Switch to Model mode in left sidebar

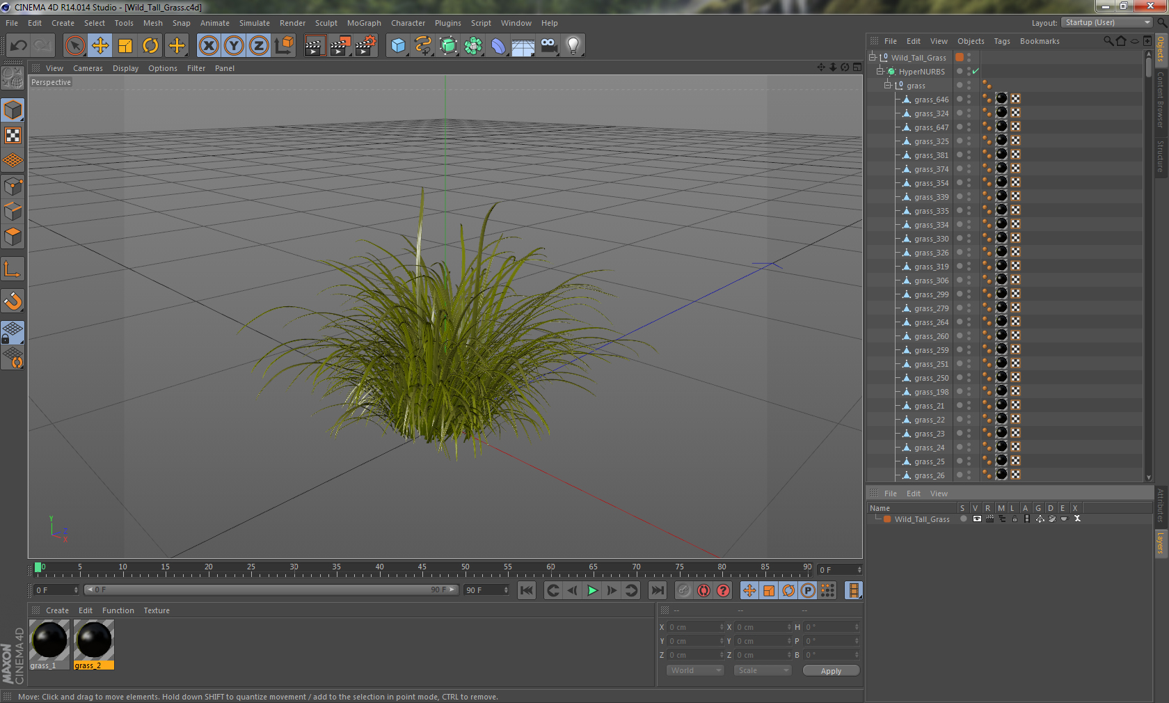(x=13, y=111)
